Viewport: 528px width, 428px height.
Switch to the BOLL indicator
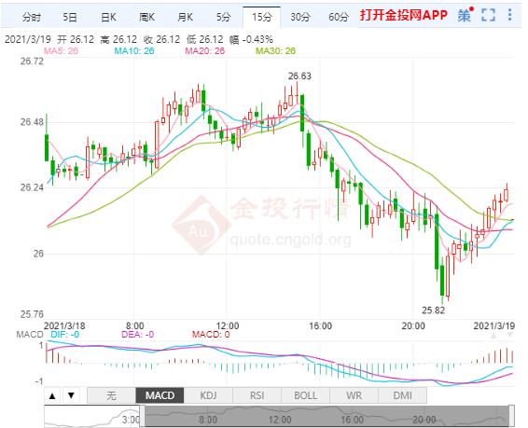pyautogui.click(x=305, y=395)
